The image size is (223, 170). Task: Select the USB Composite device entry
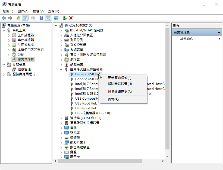87,99
